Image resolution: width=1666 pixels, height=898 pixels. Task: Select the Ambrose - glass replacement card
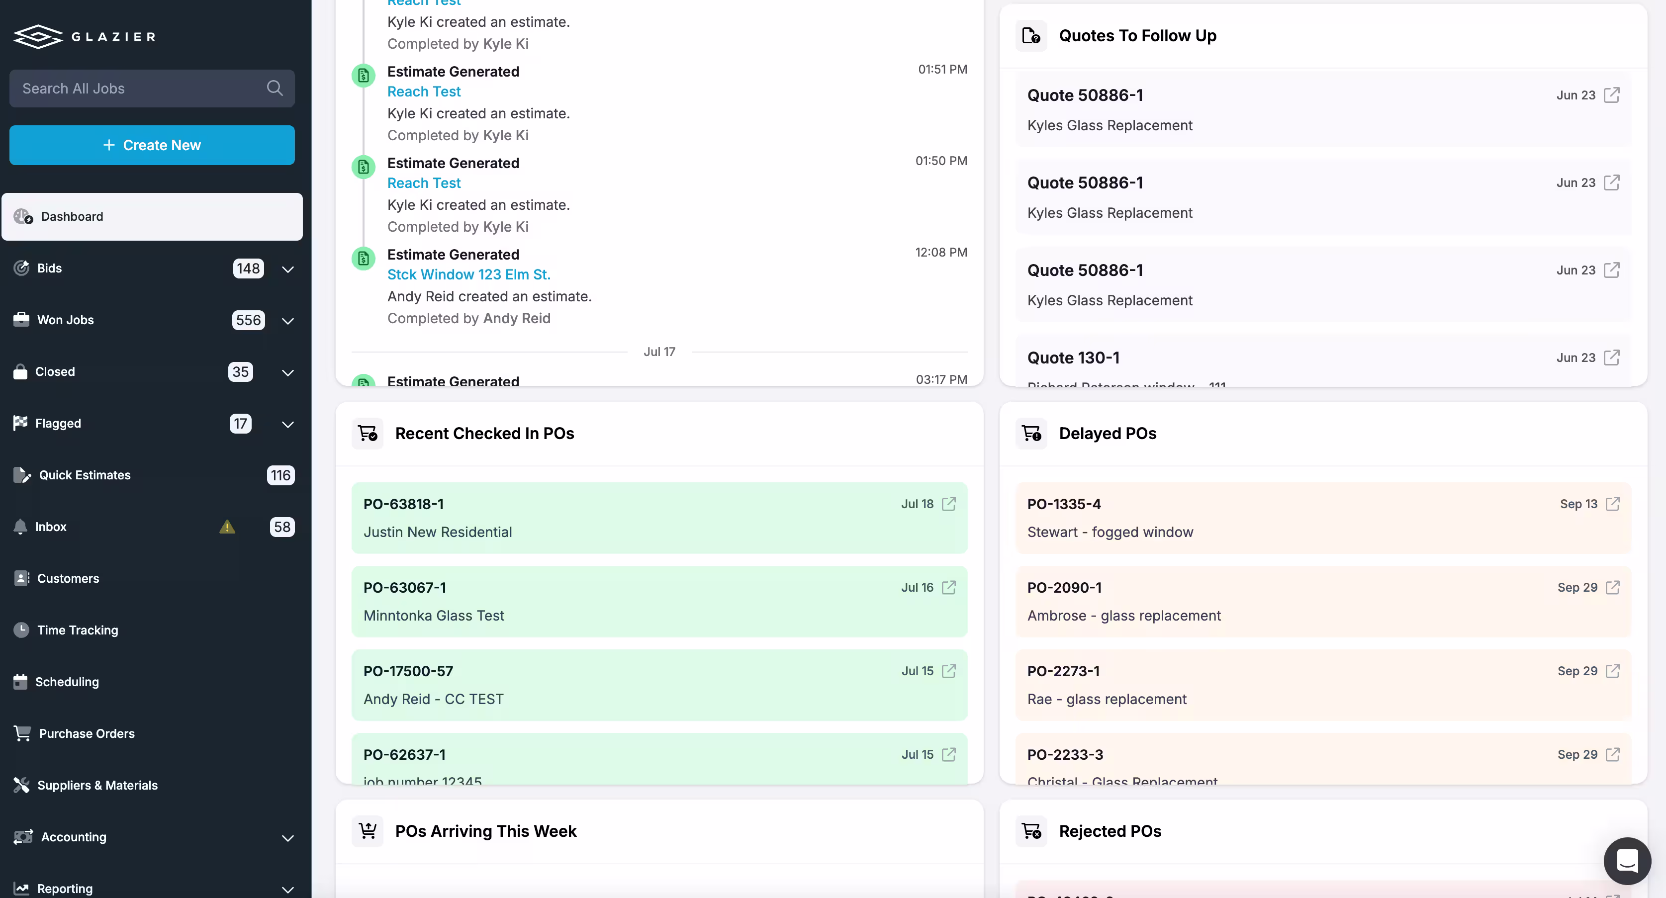point(1323,601)
